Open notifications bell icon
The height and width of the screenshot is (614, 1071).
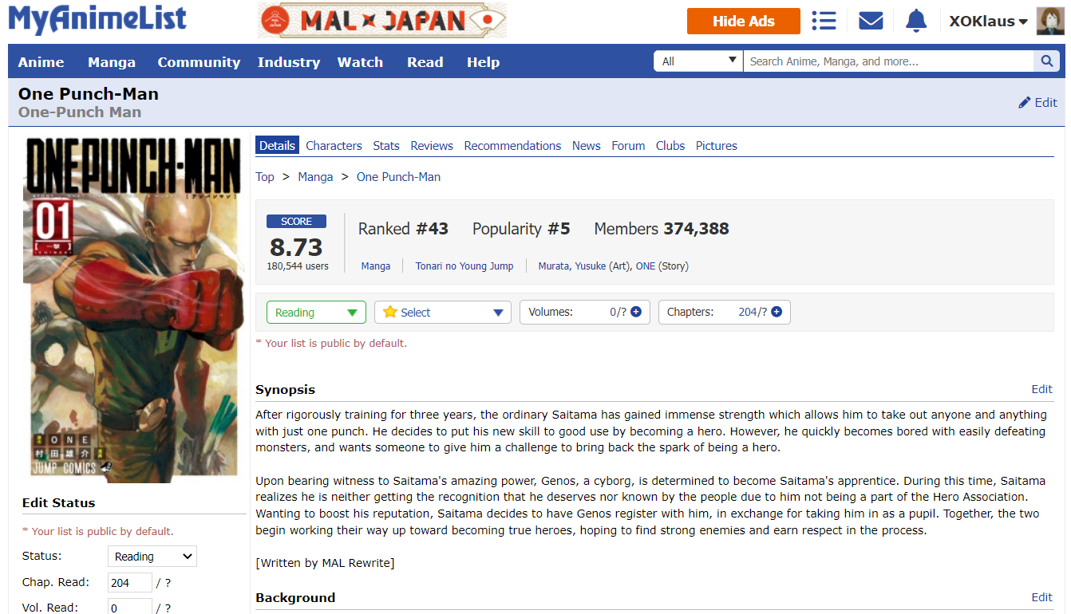click(915, 21)
